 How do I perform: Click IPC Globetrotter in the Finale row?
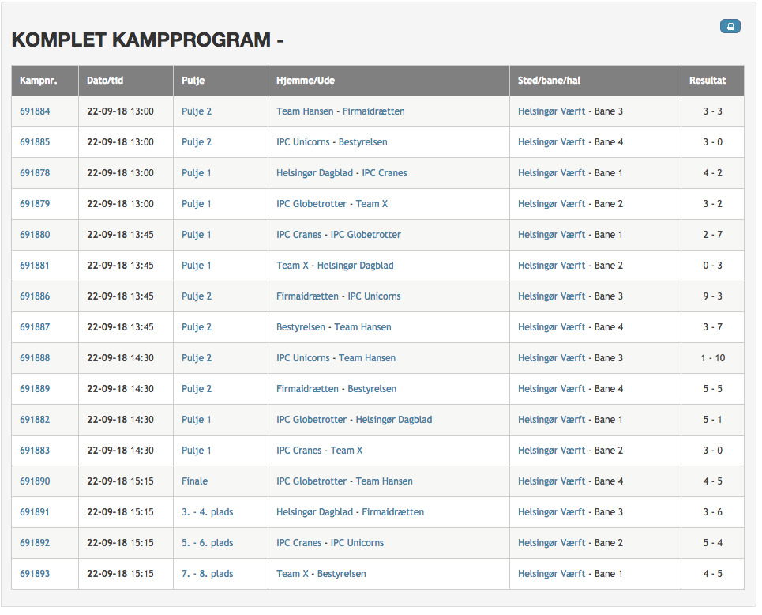[x=311, y=481]
